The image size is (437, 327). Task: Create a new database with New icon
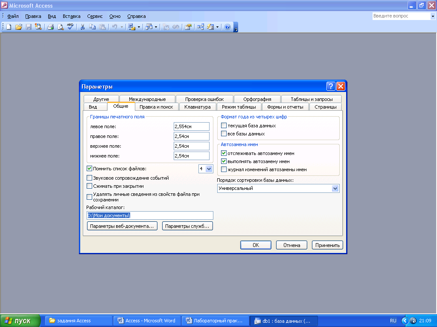pos(9,27)
